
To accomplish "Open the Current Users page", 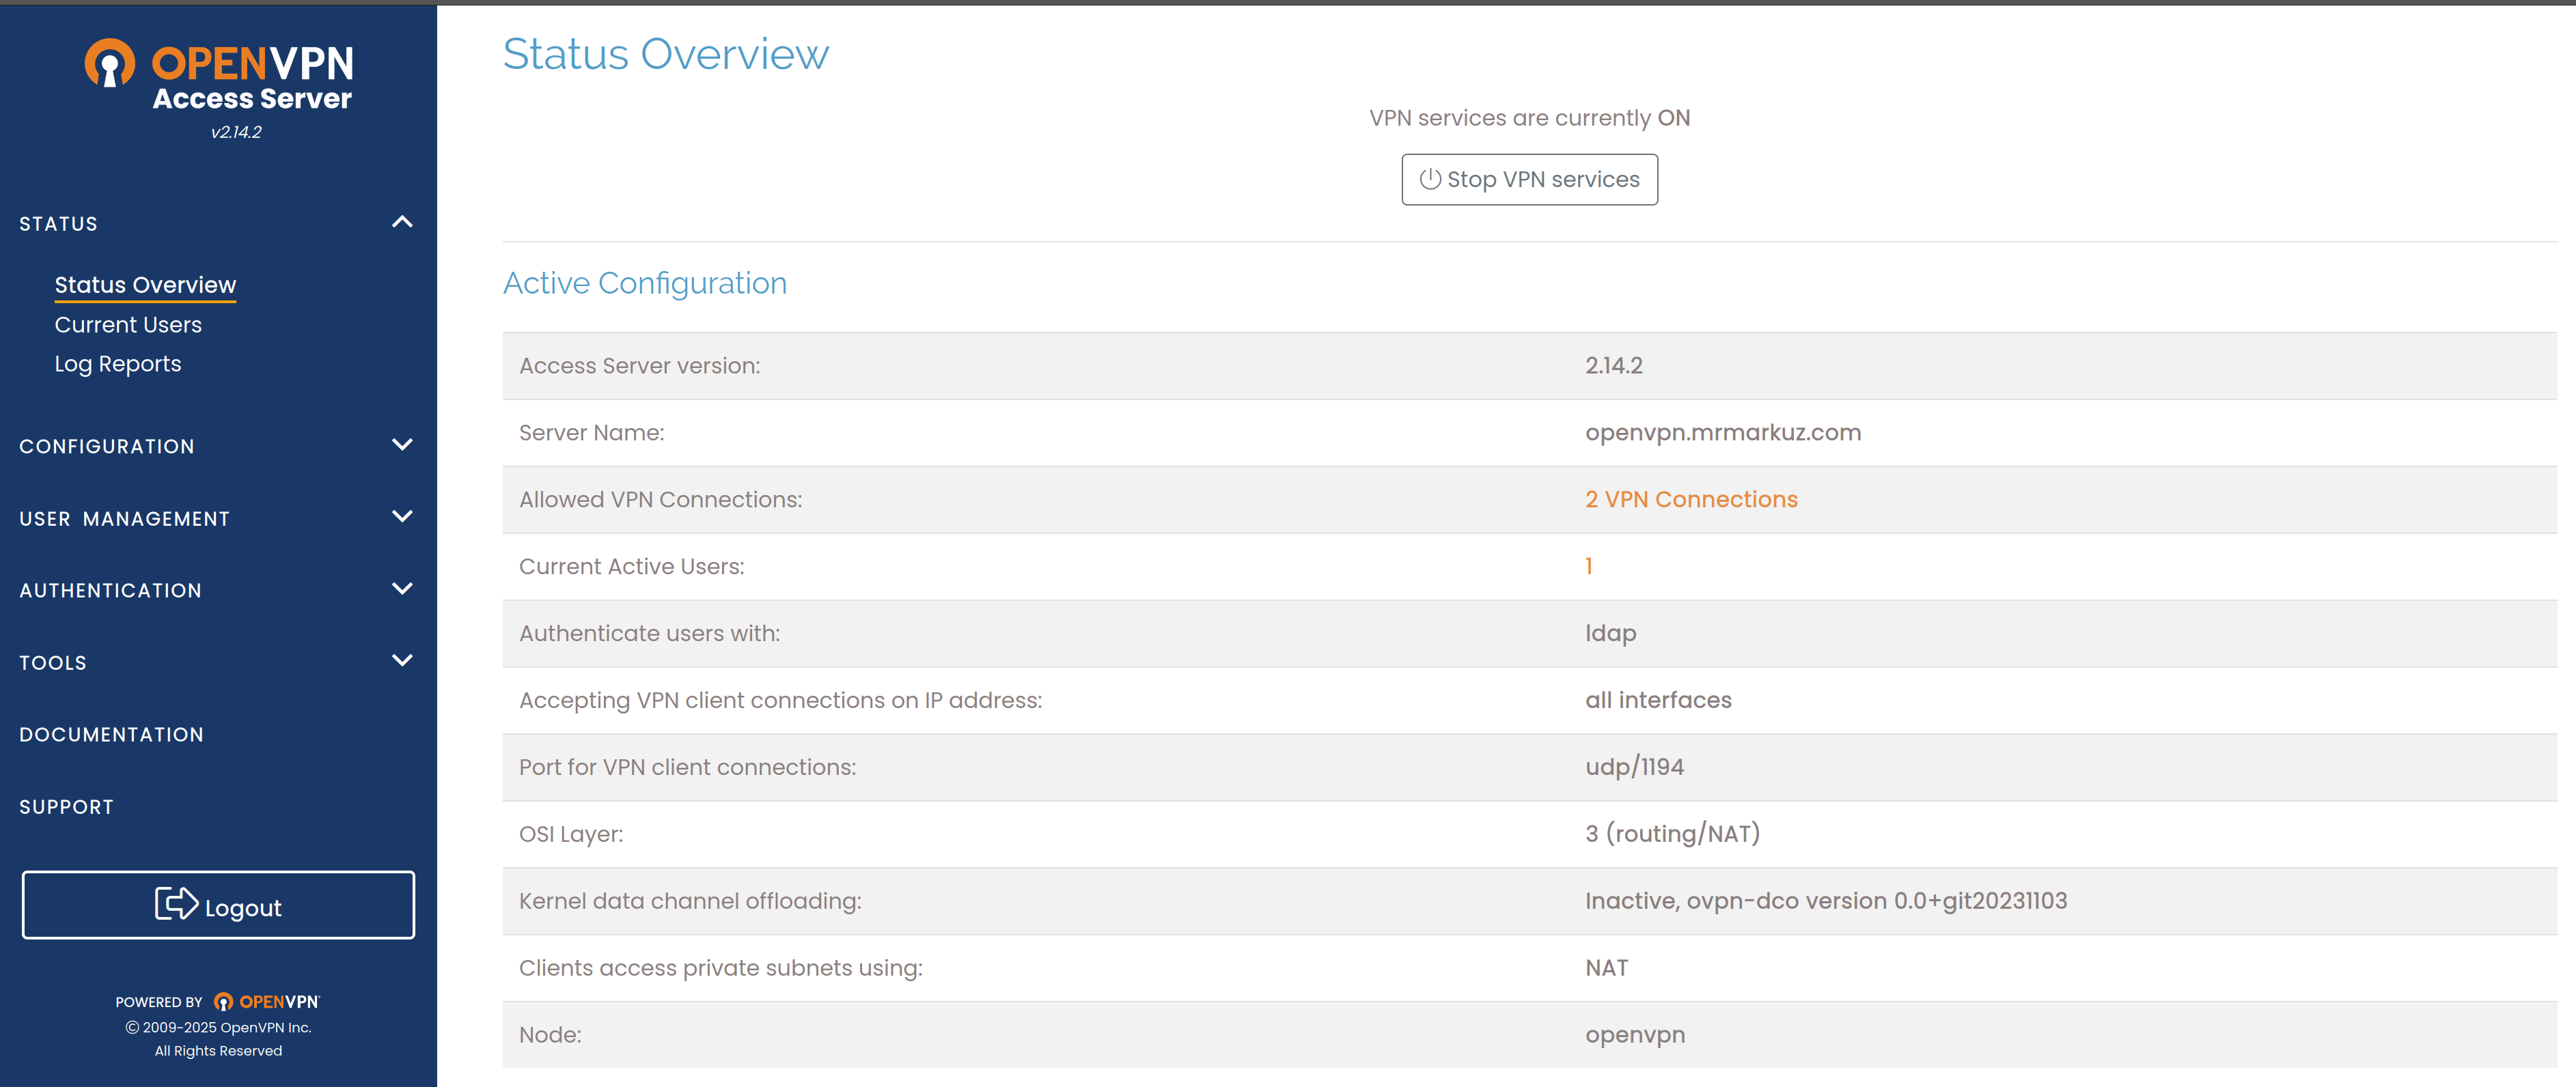I will pos(128,325).
